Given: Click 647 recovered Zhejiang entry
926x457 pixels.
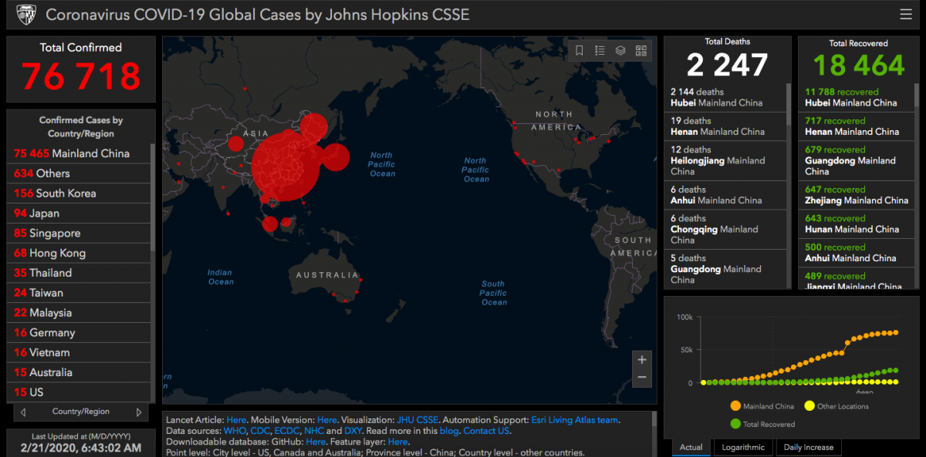Looking at the screenshot, I should click(x=858, y=195).
